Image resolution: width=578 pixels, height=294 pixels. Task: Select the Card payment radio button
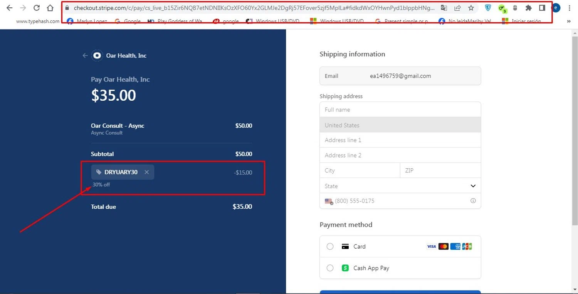(x=330, y=246)
